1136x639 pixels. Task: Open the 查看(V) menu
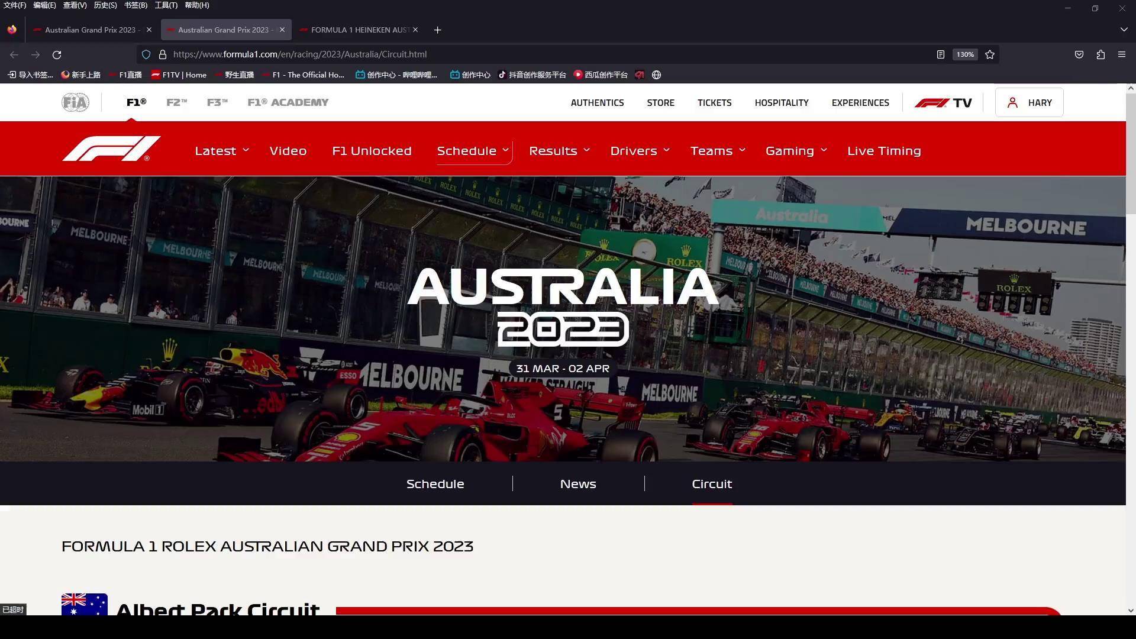(75, 5)
